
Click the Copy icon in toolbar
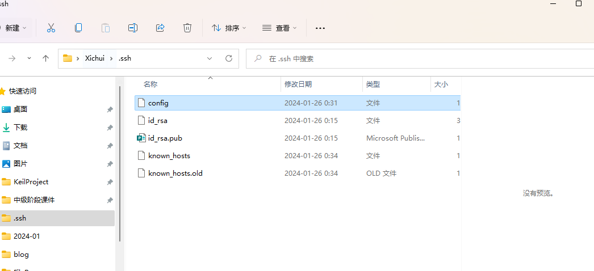click(78, 28)
